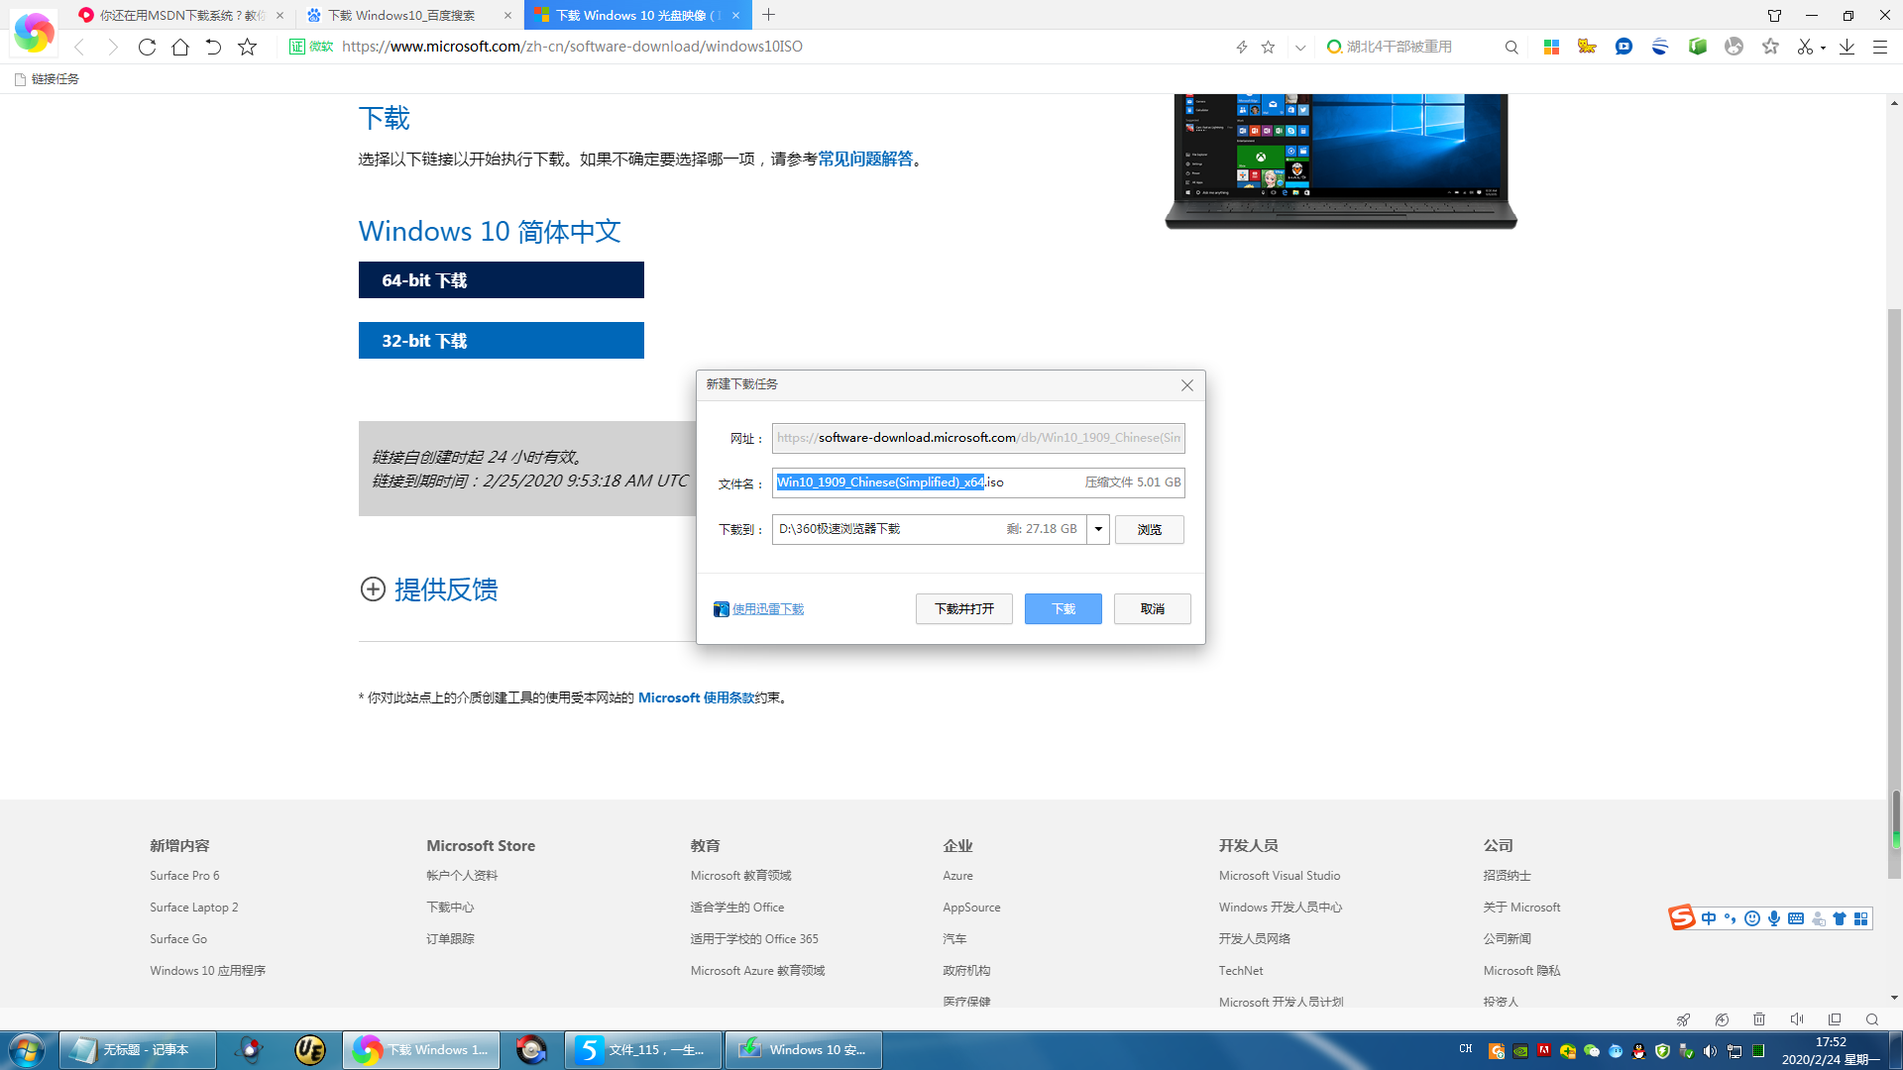Expand the download location dropdown arrow
The width and height of the screenshot is (1903, 1070).
point(1098,529)
